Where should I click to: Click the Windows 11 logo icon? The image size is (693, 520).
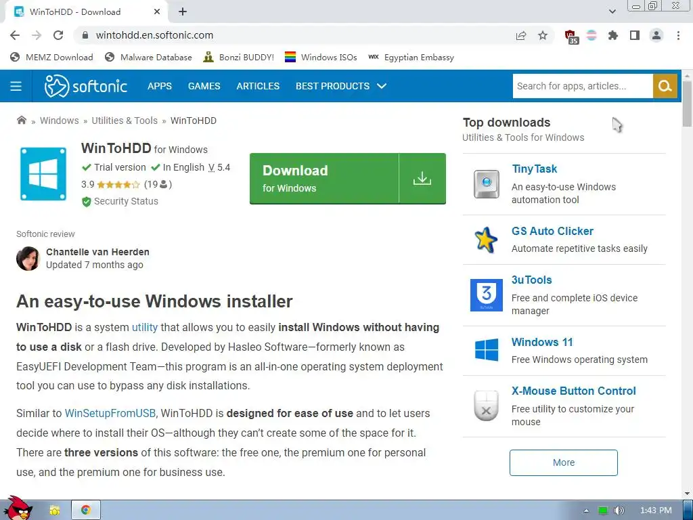pyautogui.click(x=486, y=350)
